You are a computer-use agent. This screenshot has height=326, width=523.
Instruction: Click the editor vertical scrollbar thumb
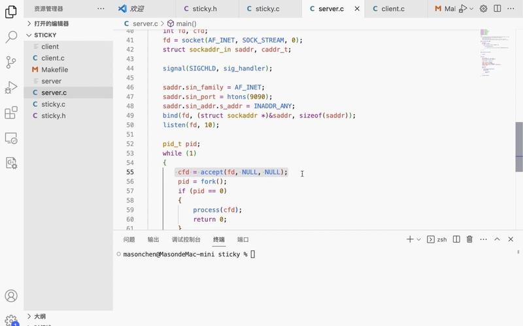pyautogui.click(x=519, y=147)
